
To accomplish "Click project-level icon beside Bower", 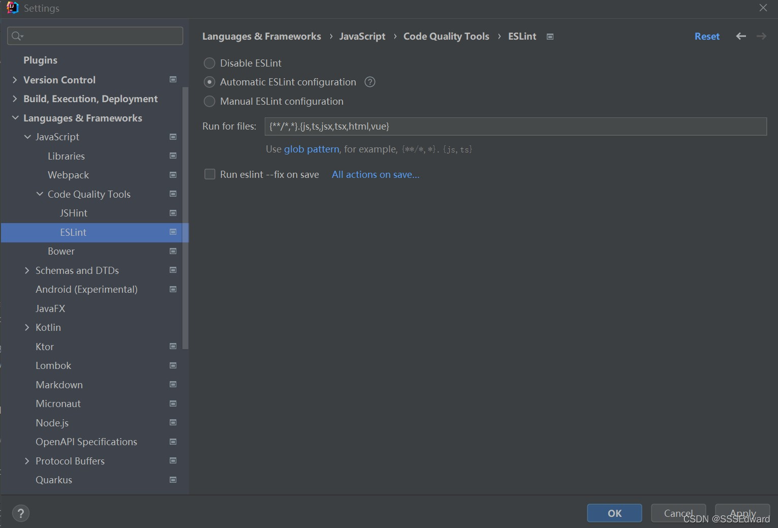I will pos(173,251).
